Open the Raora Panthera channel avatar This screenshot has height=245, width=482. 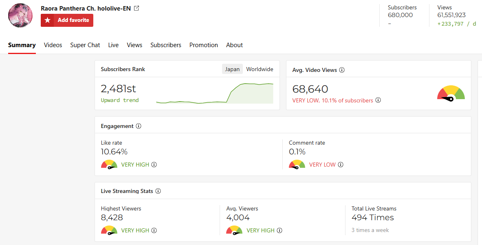20,15
